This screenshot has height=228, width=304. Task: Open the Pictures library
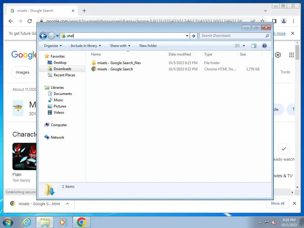pos(60,106)
